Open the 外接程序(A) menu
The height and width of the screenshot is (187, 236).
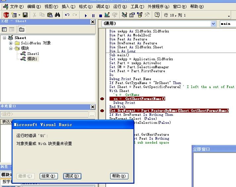[159, 7]
